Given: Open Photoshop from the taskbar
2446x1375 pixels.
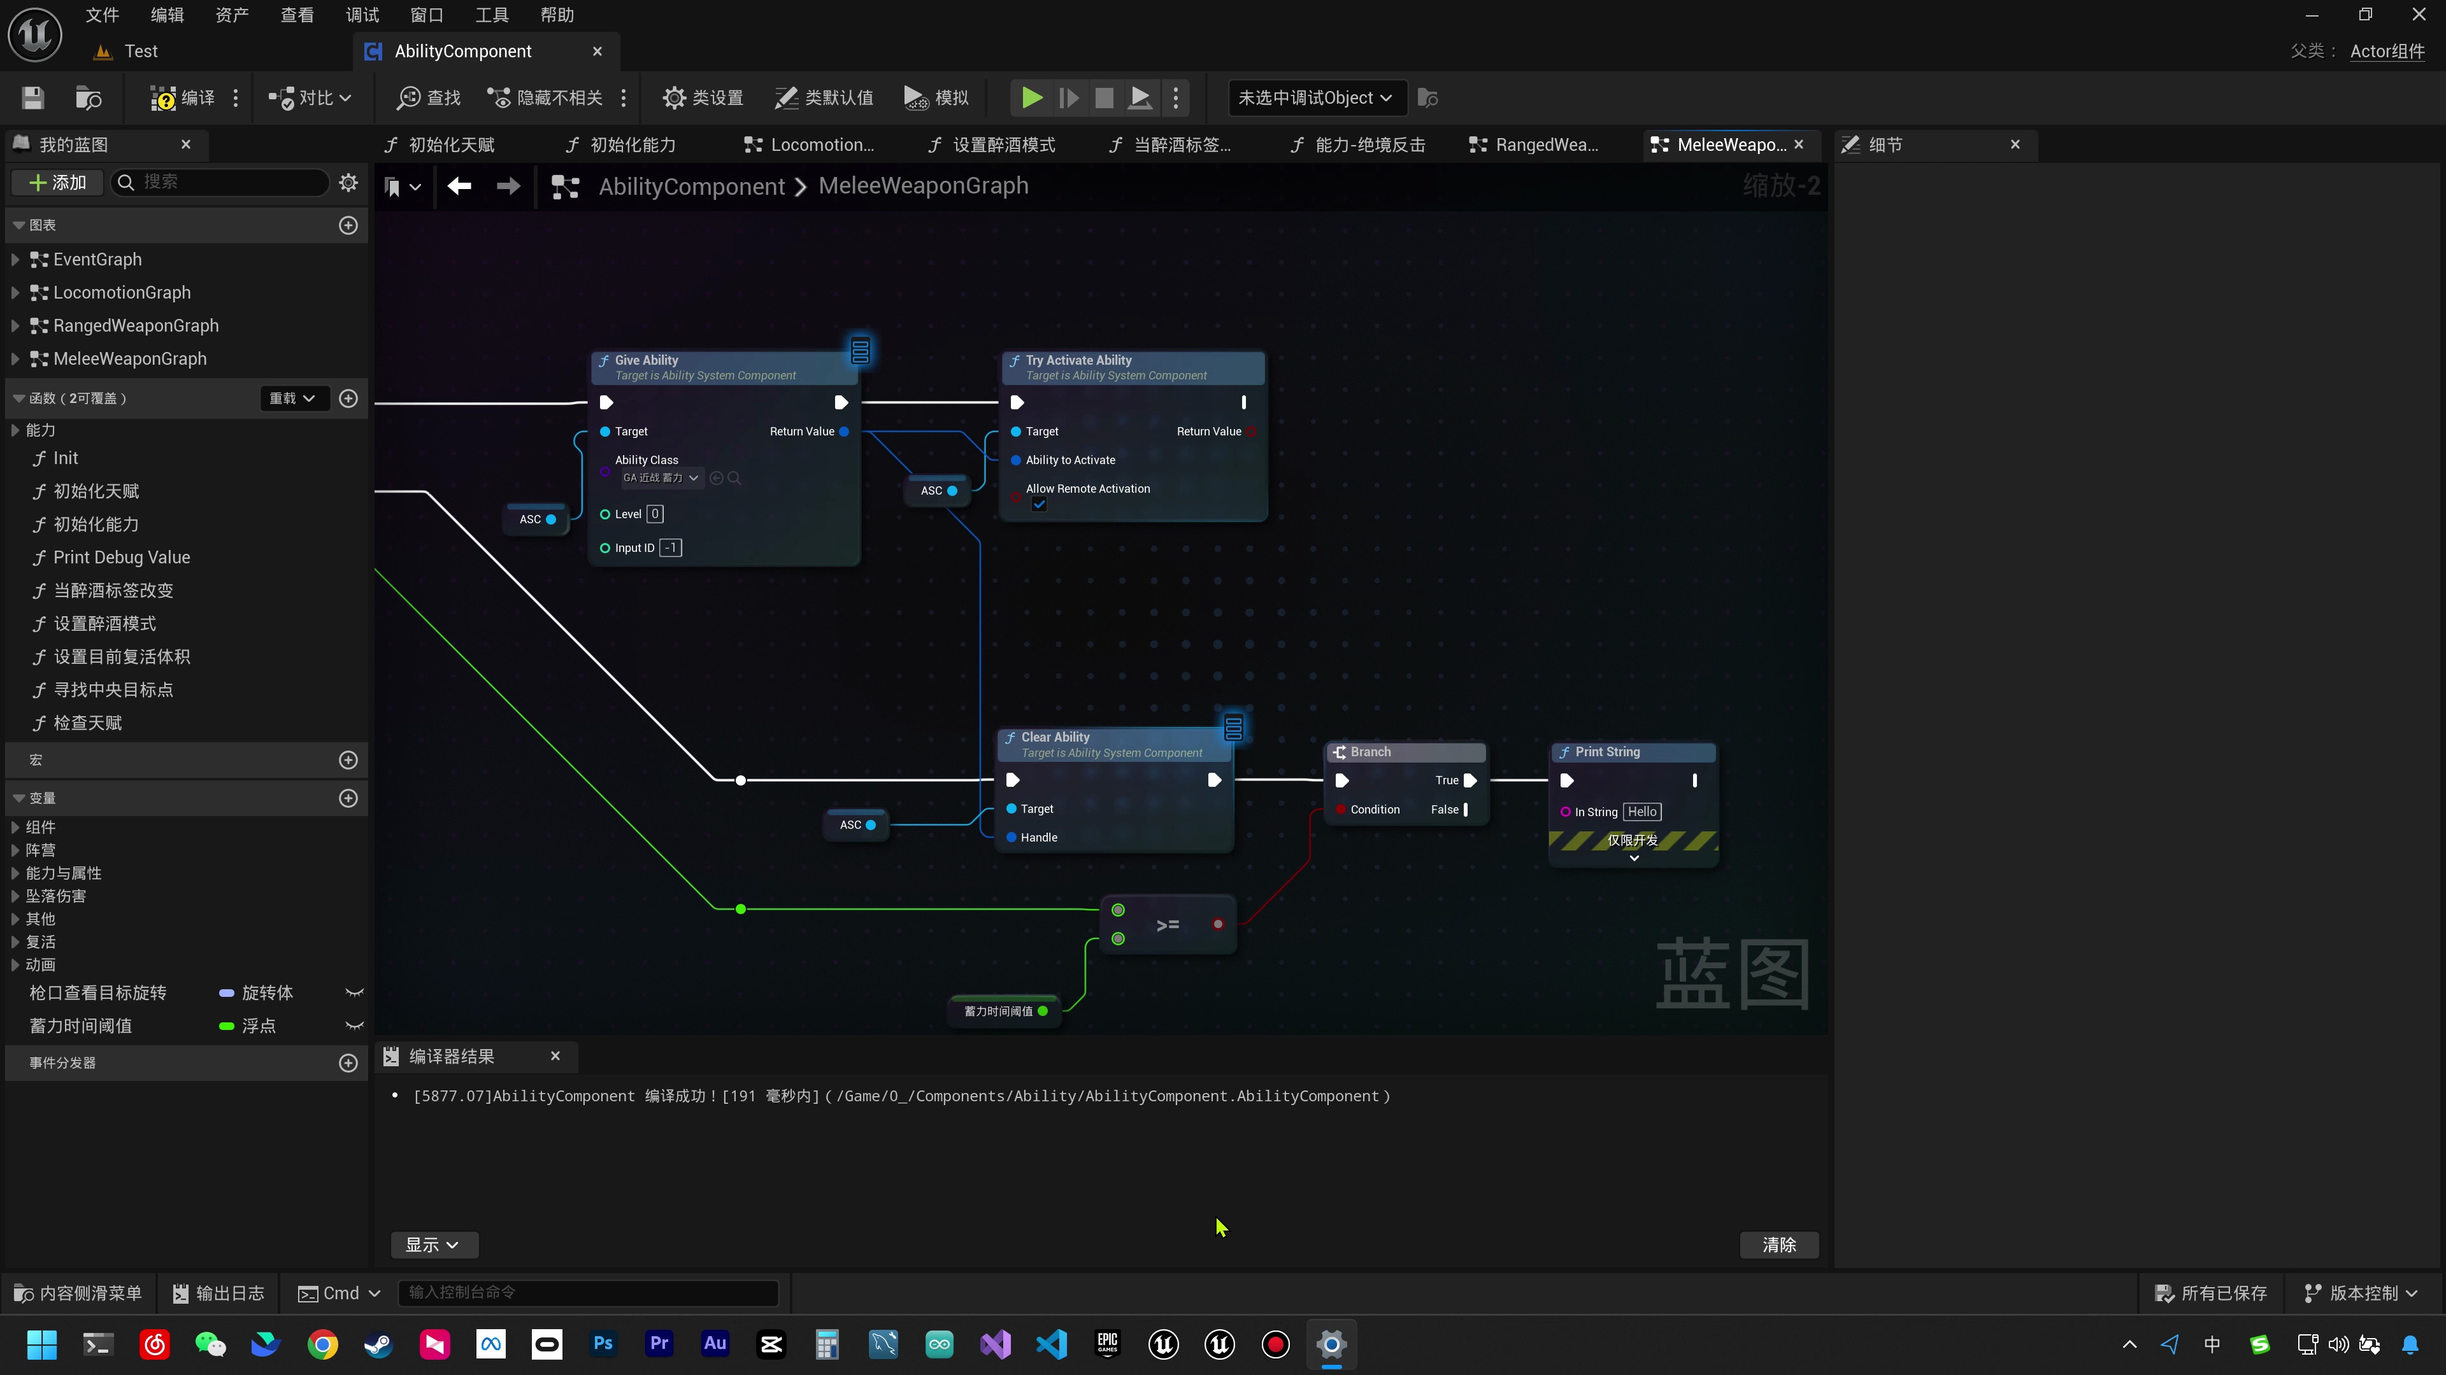Looking at the screenshot, I should [x=603, y=1344].
